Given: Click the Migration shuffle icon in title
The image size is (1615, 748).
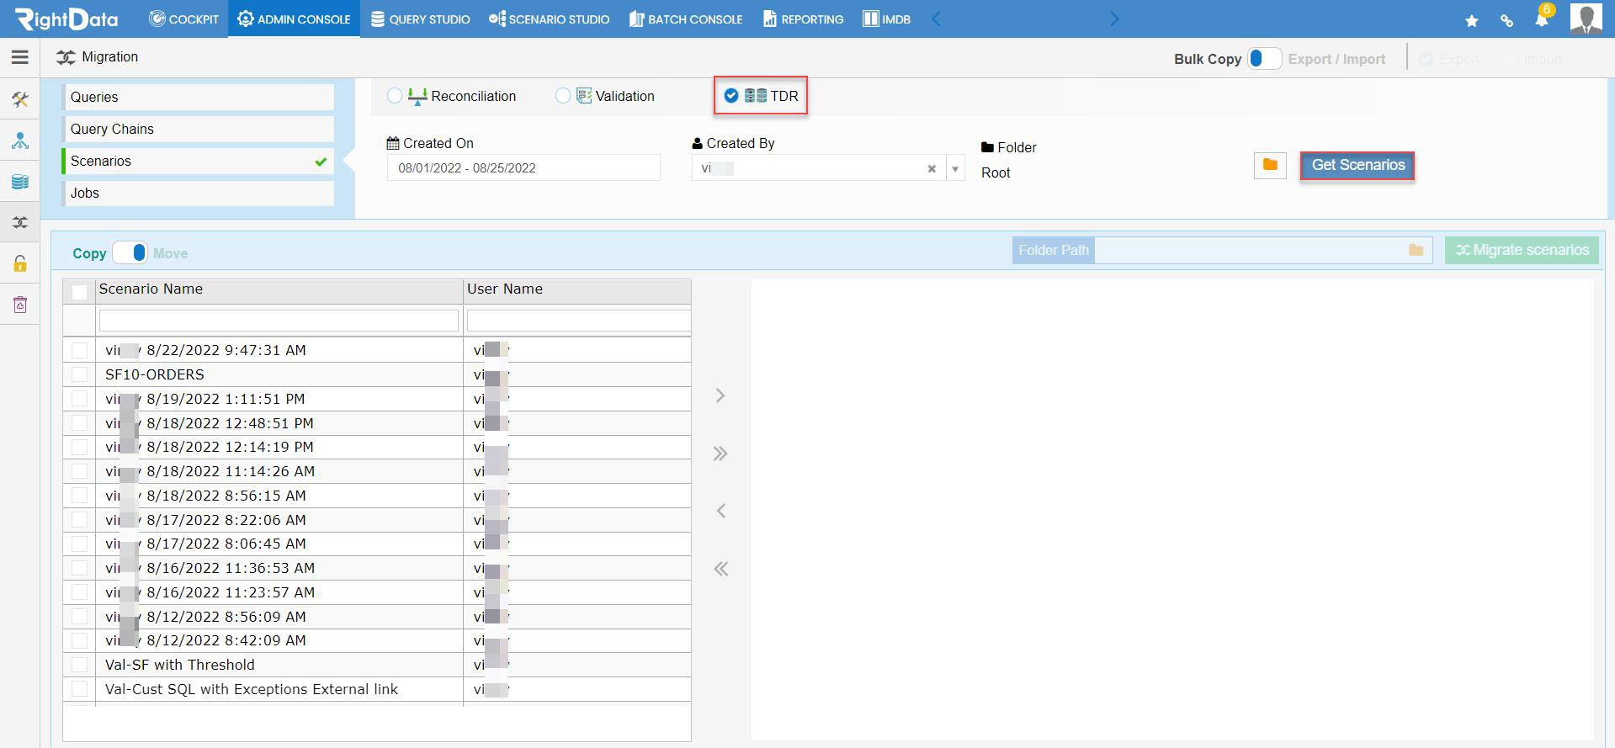Looking at the screenshot, I should (x=66, y=57).
